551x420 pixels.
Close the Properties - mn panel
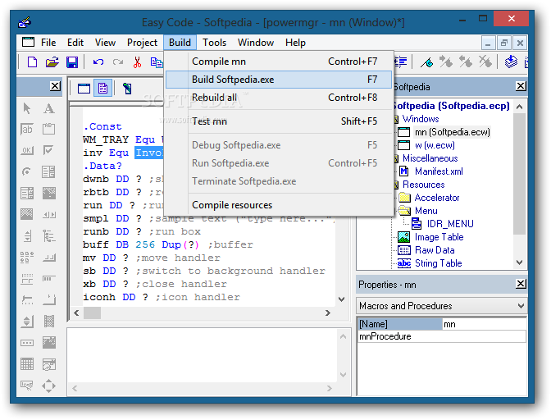pos(521,284)
